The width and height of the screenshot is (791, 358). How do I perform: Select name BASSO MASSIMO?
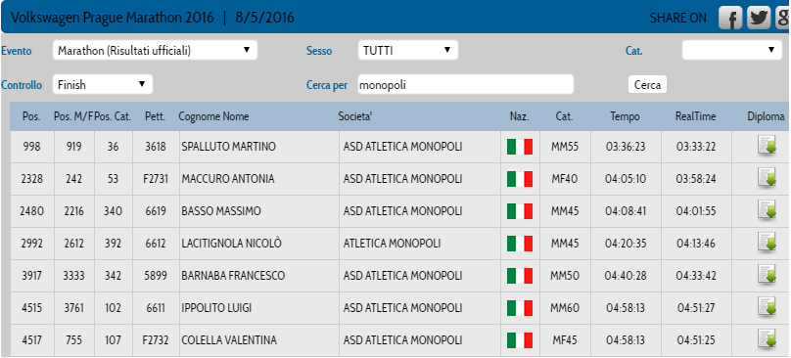tap(221, 211)
